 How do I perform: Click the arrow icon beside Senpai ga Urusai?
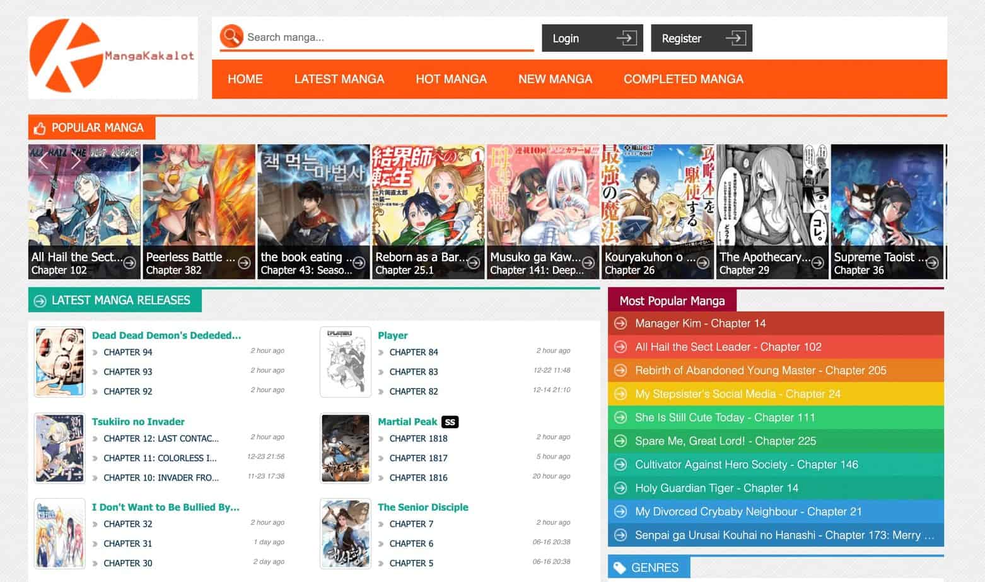(621, 535)
